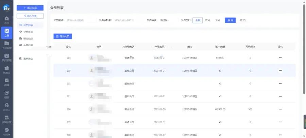Viewport: 306px width, 138px height.
Task: Click the avatar icon in row 204
Action: pyautogui.click(x=91, y=58)
